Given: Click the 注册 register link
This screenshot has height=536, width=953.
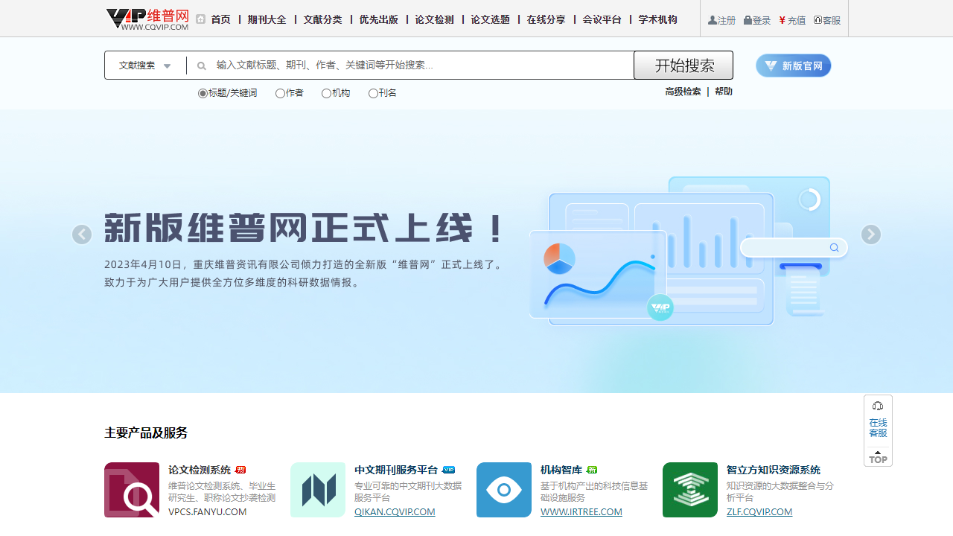Looking at the screenshot, I should pyautogui.click(x=721, y=21).
